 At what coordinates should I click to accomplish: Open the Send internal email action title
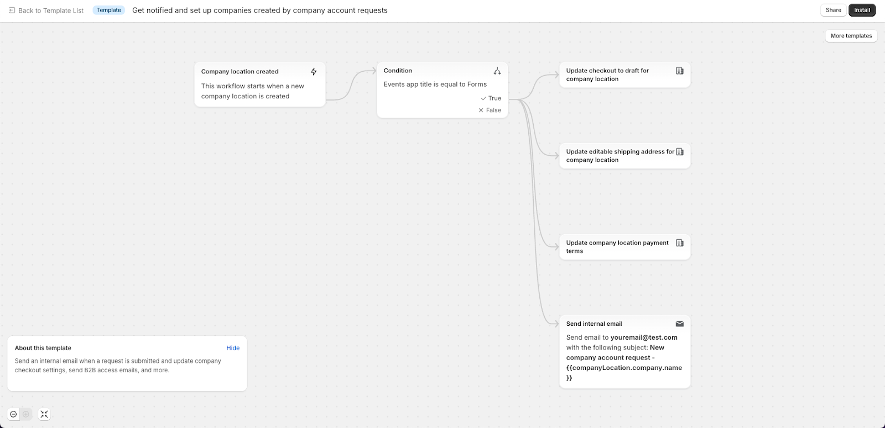(594, 324)
